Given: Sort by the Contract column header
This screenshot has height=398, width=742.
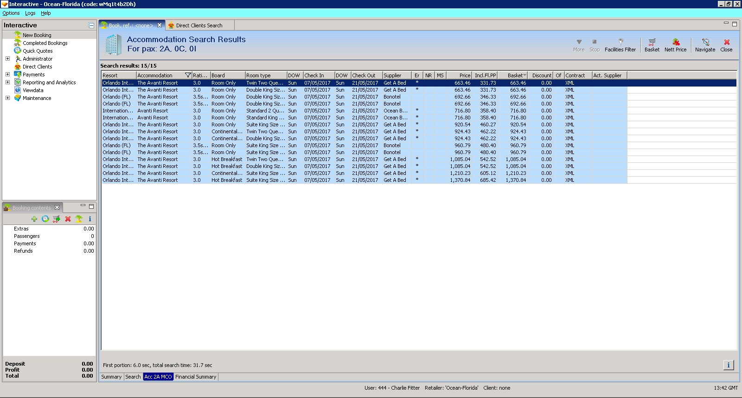Looking at the screenshot, I should click(x=578, y=75).
